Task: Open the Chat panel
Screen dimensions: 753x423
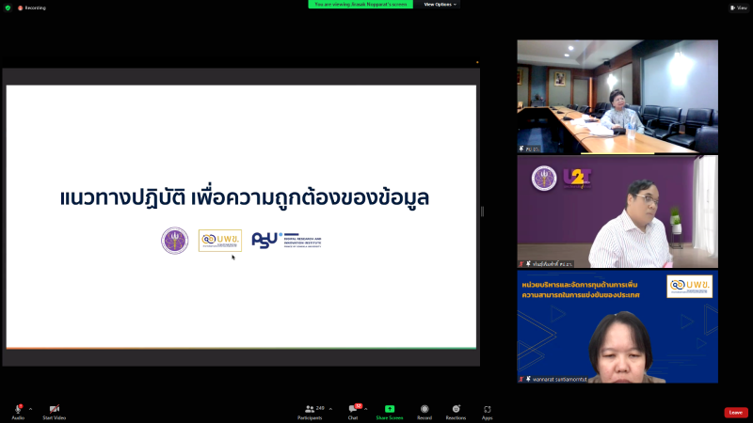Action: pos(353,410)
